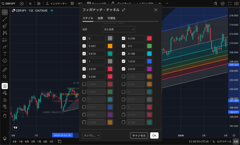Uncheck the 0.5 level checkbox
This screenshot has height=145, width=240.
pos(123,46)
